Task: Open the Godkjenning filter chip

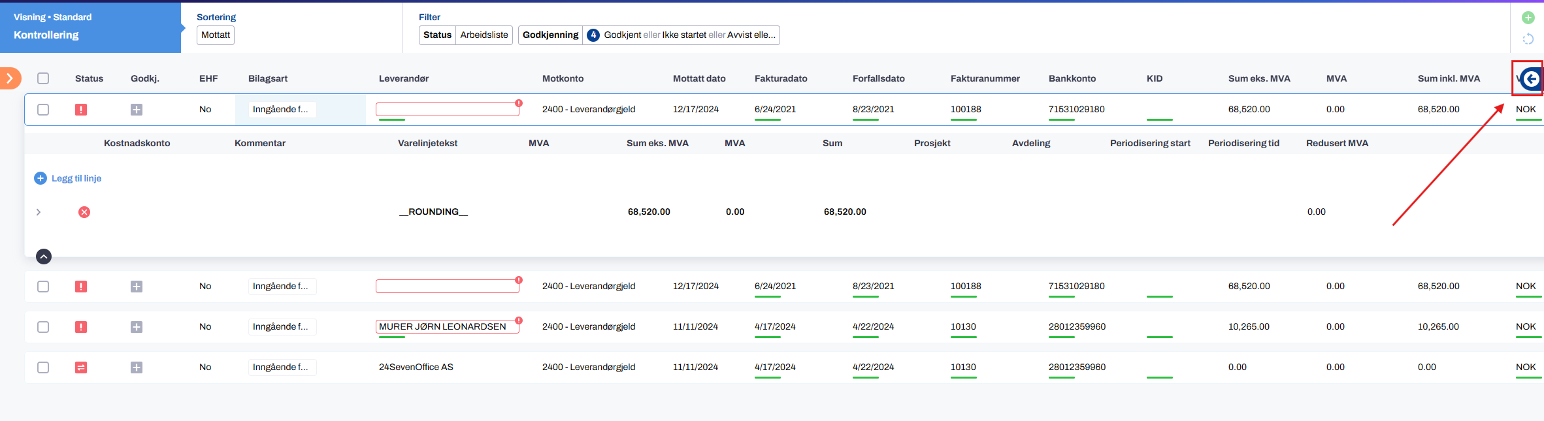Action: (x=648, y=35)
